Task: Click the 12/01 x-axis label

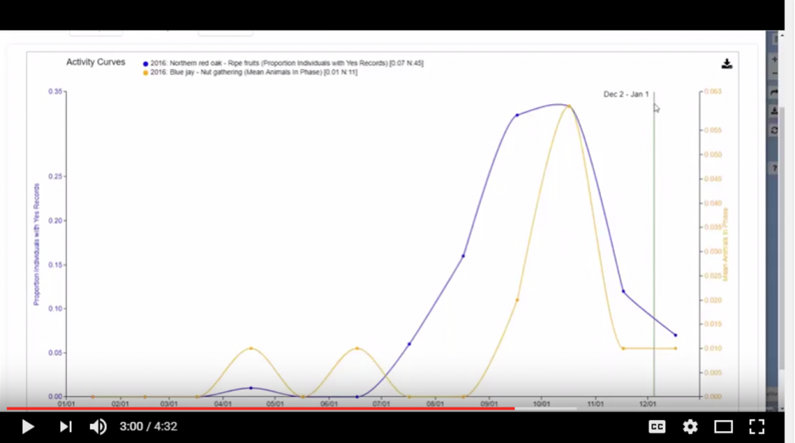Action: pyautogui.click(x=647, y=404)
